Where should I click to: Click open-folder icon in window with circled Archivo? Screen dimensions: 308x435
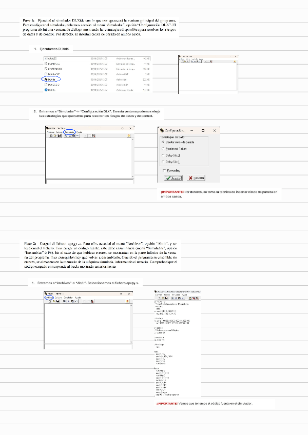(x=54, y=301)
